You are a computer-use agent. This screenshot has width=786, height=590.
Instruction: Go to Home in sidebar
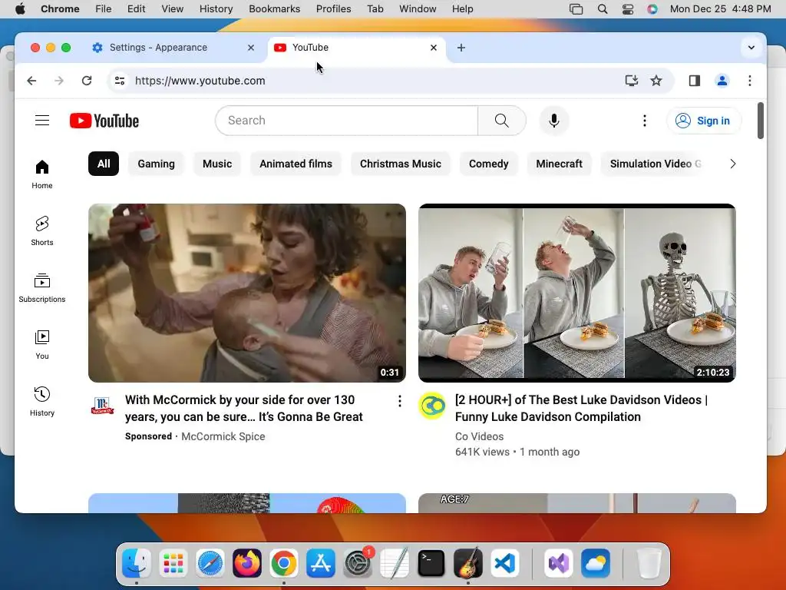(x=42, y=174)
